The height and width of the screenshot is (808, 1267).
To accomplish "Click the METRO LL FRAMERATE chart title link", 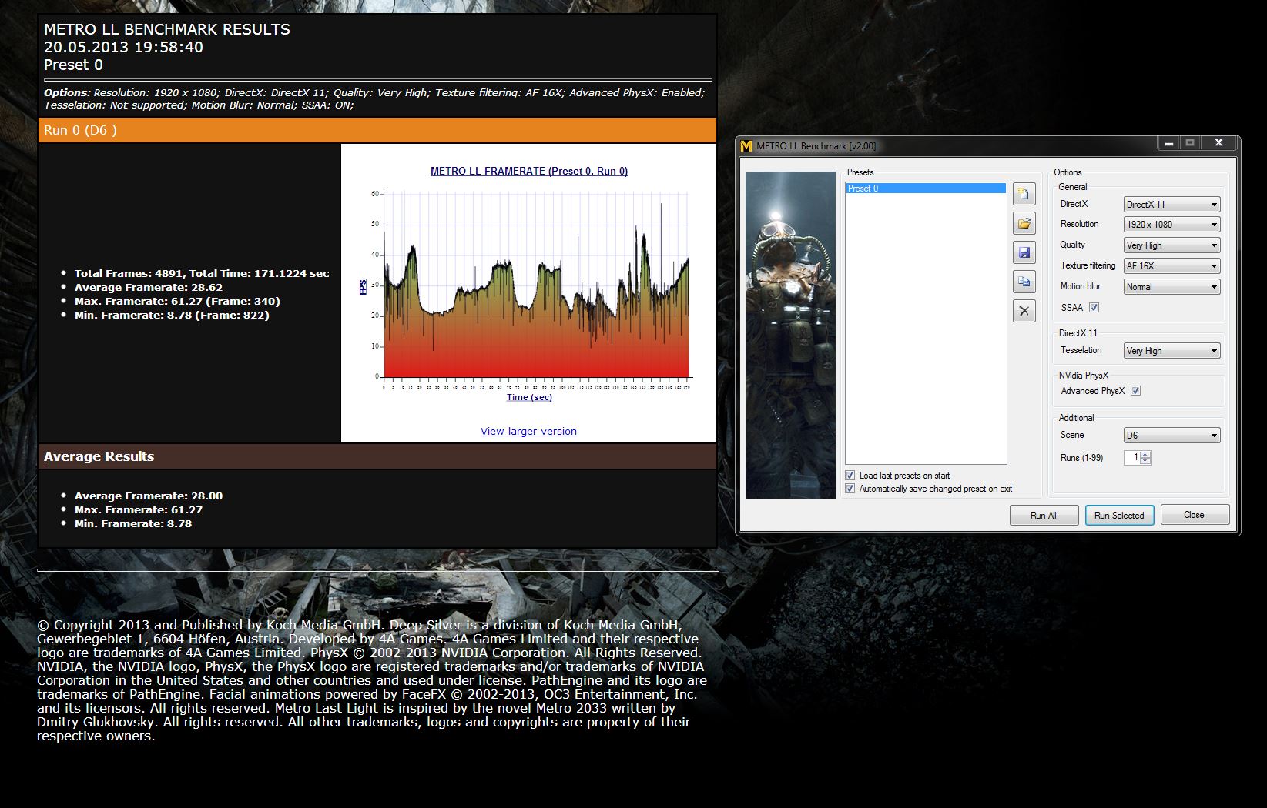I will click(529, 172).
